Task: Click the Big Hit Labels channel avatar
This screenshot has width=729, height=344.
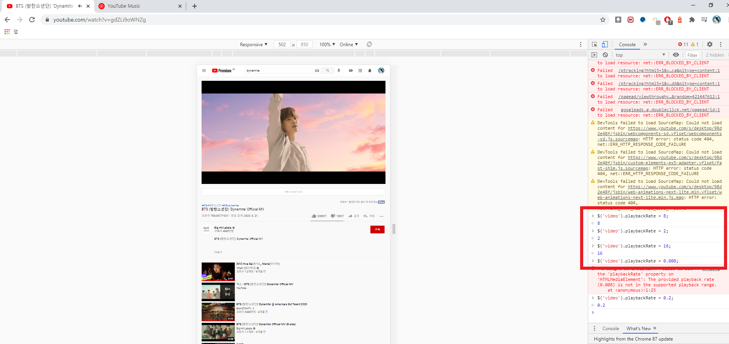Action: click(206, 229)
